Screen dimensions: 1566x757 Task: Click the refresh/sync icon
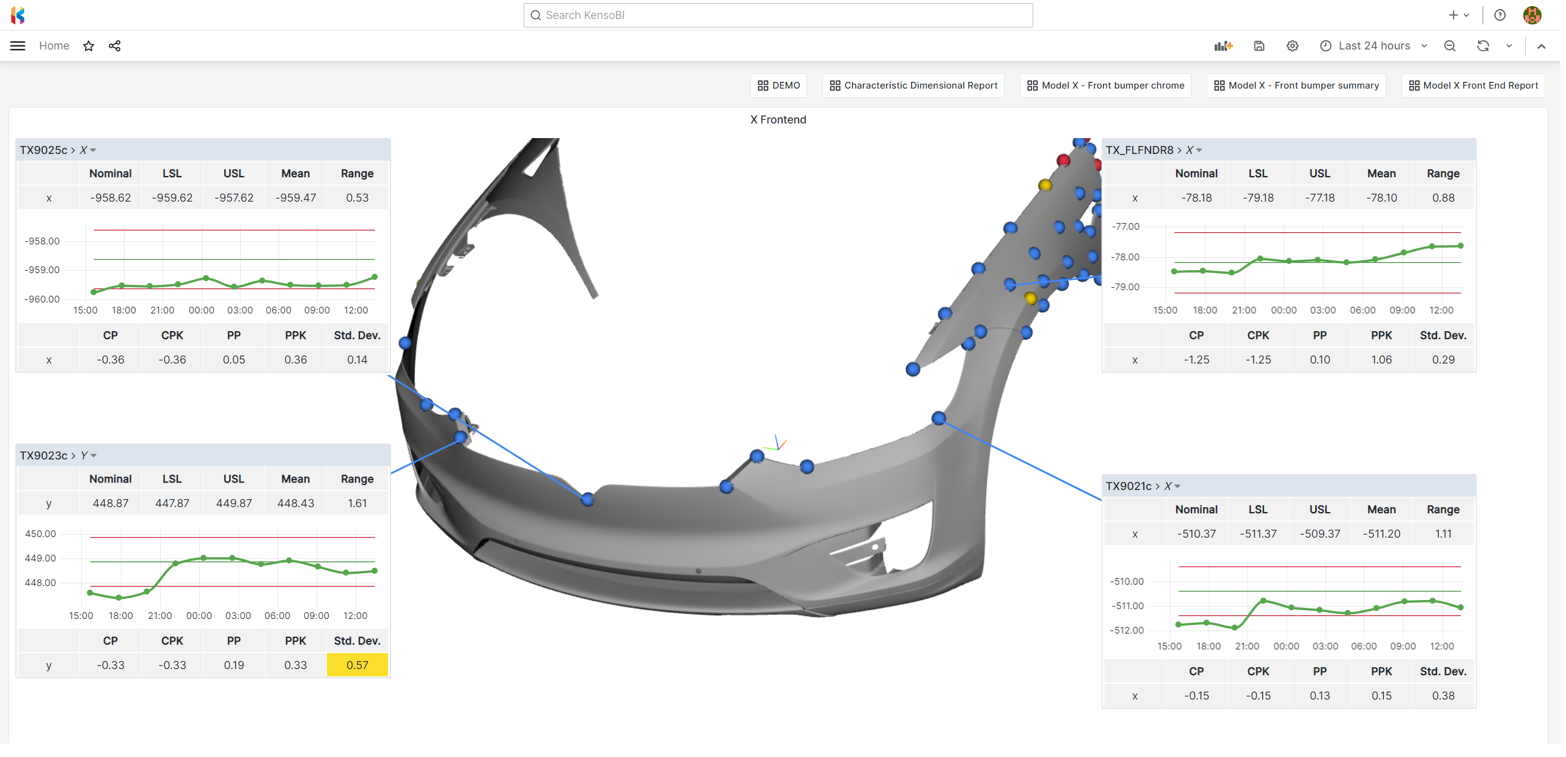[1483, 45]
